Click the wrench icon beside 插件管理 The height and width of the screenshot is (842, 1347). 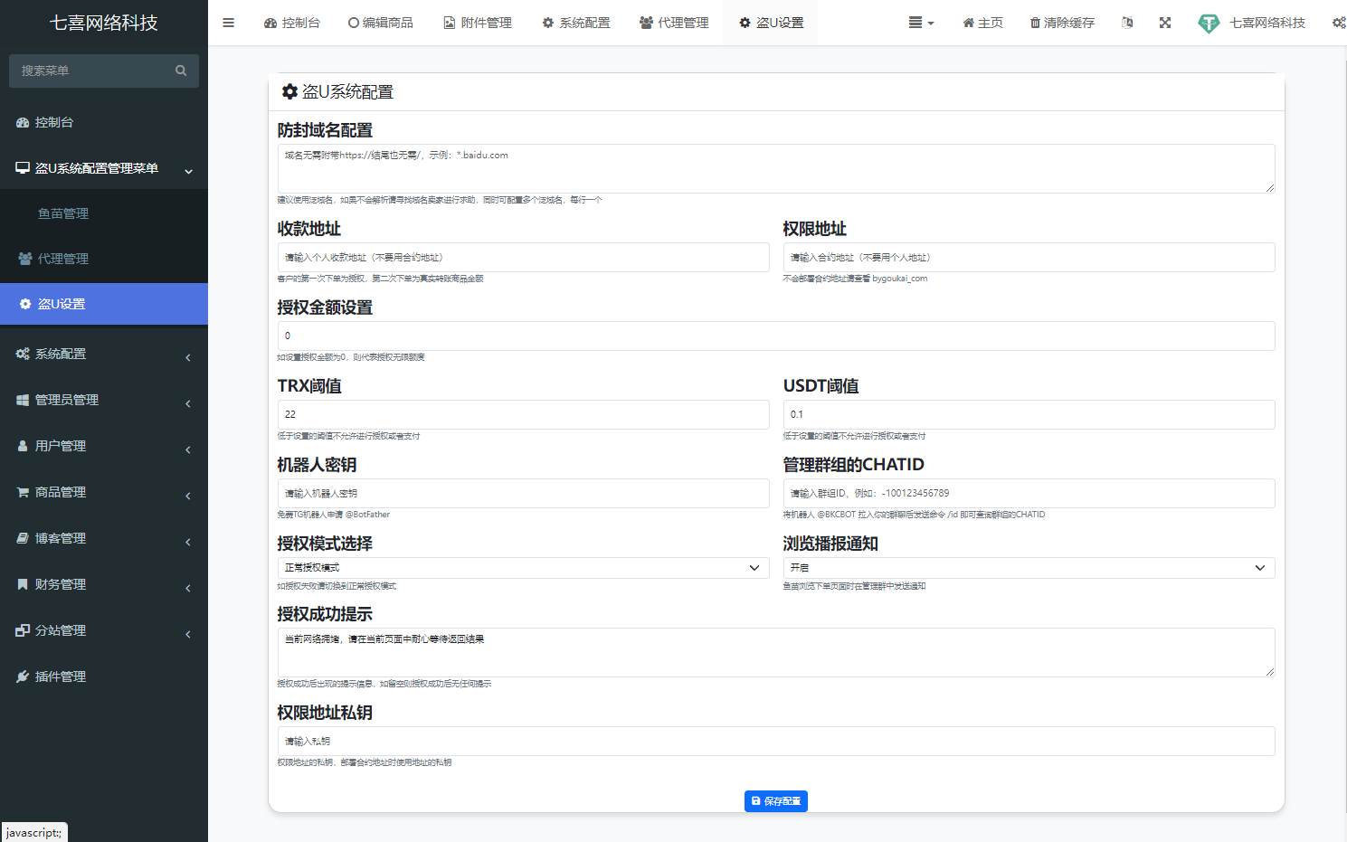pos(23,676)
